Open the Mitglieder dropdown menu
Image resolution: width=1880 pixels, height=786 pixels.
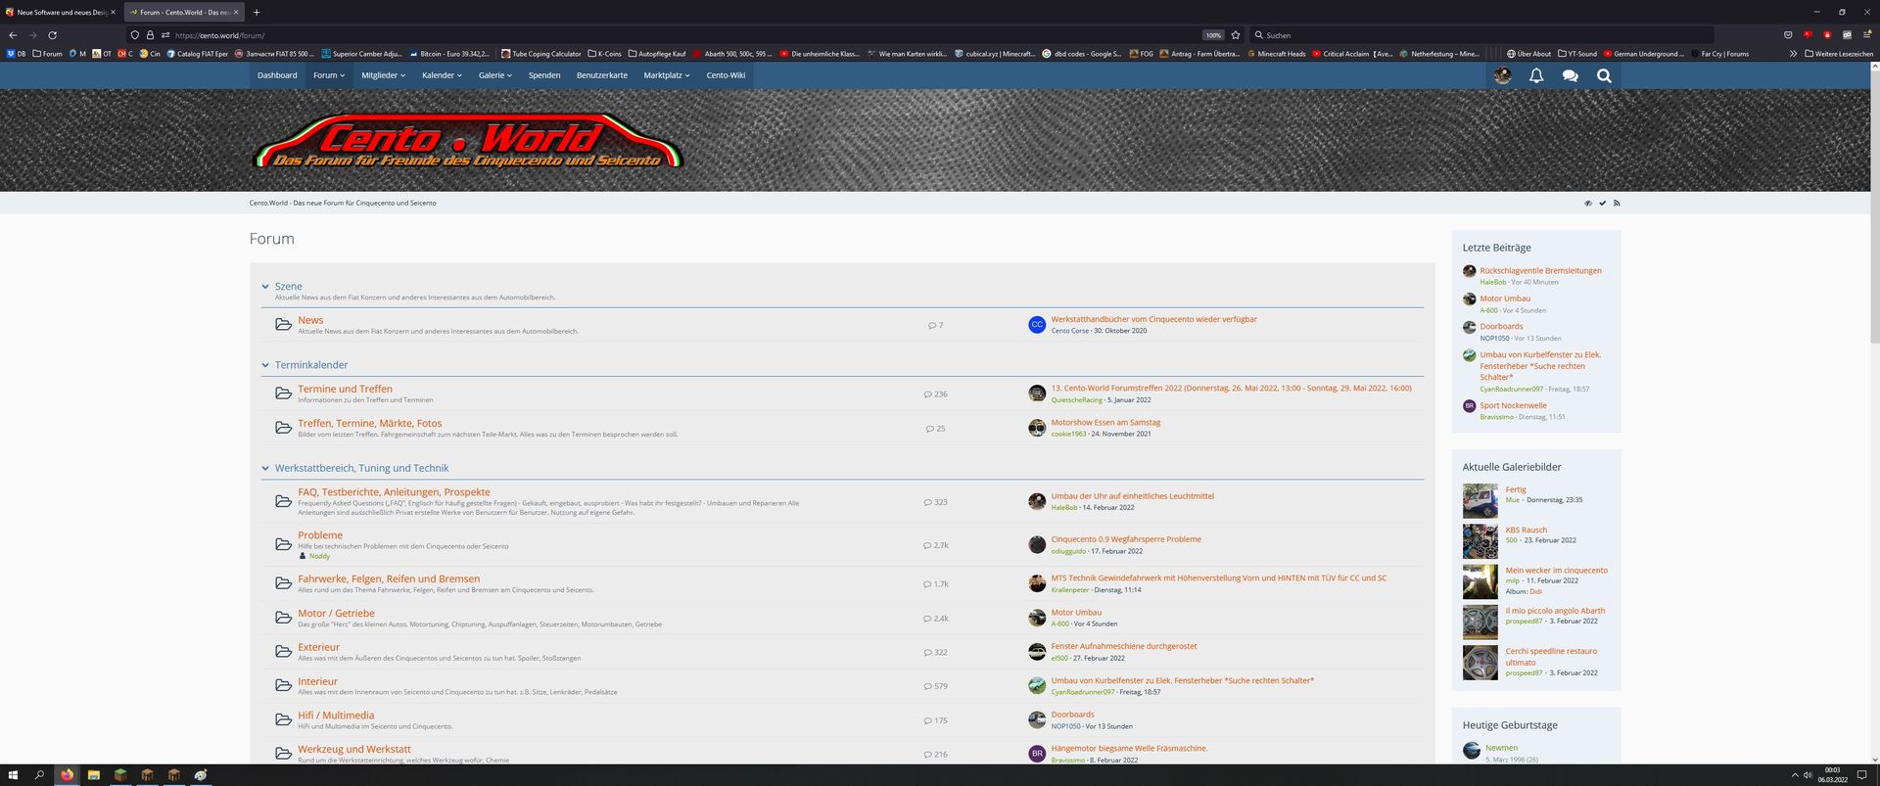(x=383, y=75)
